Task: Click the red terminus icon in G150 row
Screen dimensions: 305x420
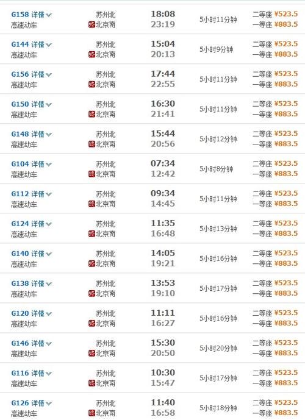Action: pyautogui.click(x=91, y=115)
